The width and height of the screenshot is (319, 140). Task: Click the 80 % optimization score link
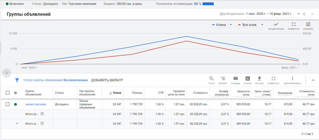[198, 4]
